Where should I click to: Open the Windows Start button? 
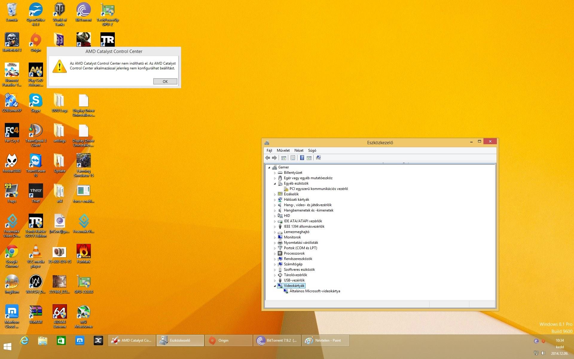pyautogui.click(x=7, y=346)
